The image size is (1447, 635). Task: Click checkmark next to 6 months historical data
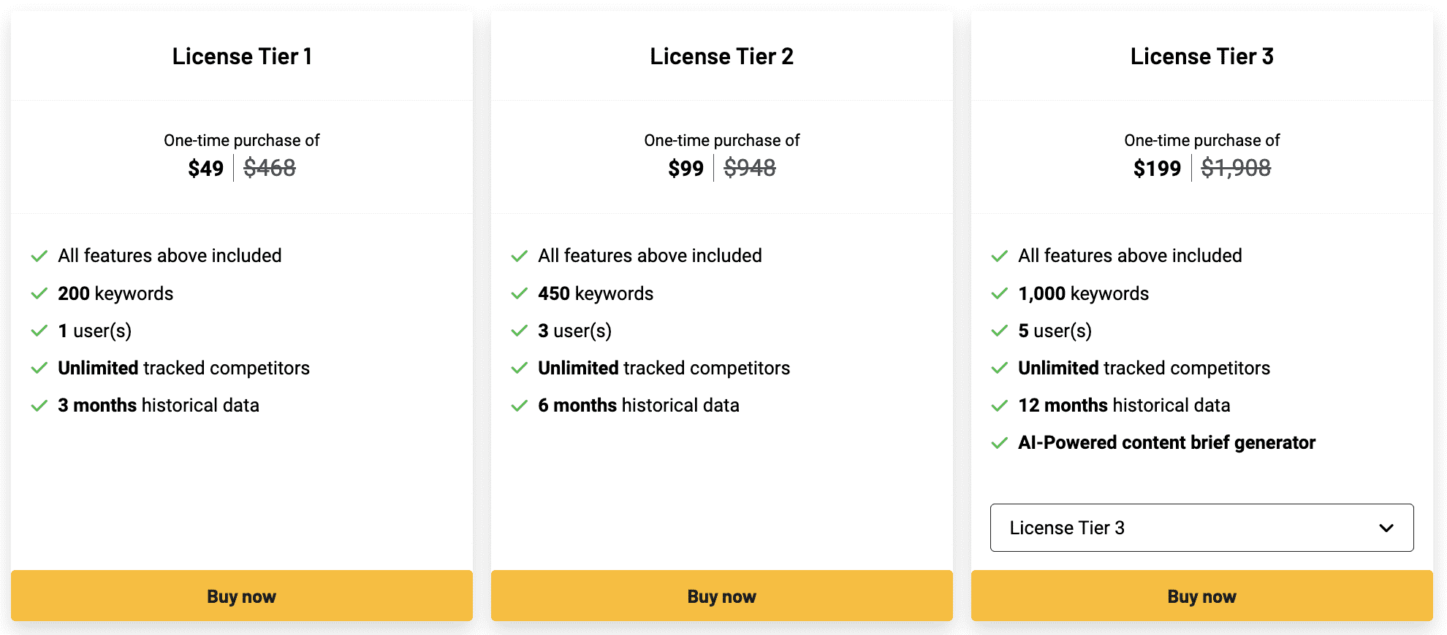520,406
